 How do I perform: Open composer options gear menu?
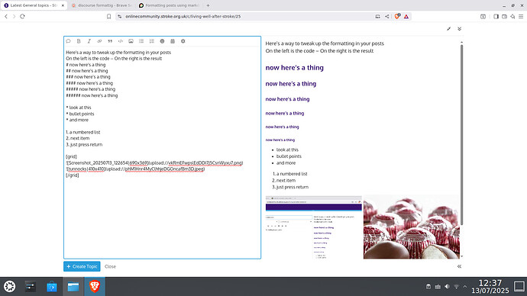tap(183, 41)
